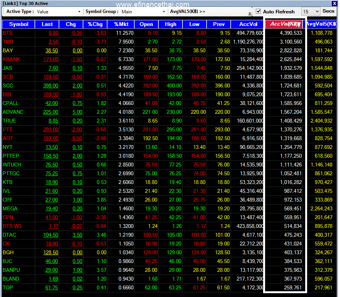Image resolution: width=340 pixels, height=297 pixels.
Task: Sort by the High column header
Action: pos(171,24)
